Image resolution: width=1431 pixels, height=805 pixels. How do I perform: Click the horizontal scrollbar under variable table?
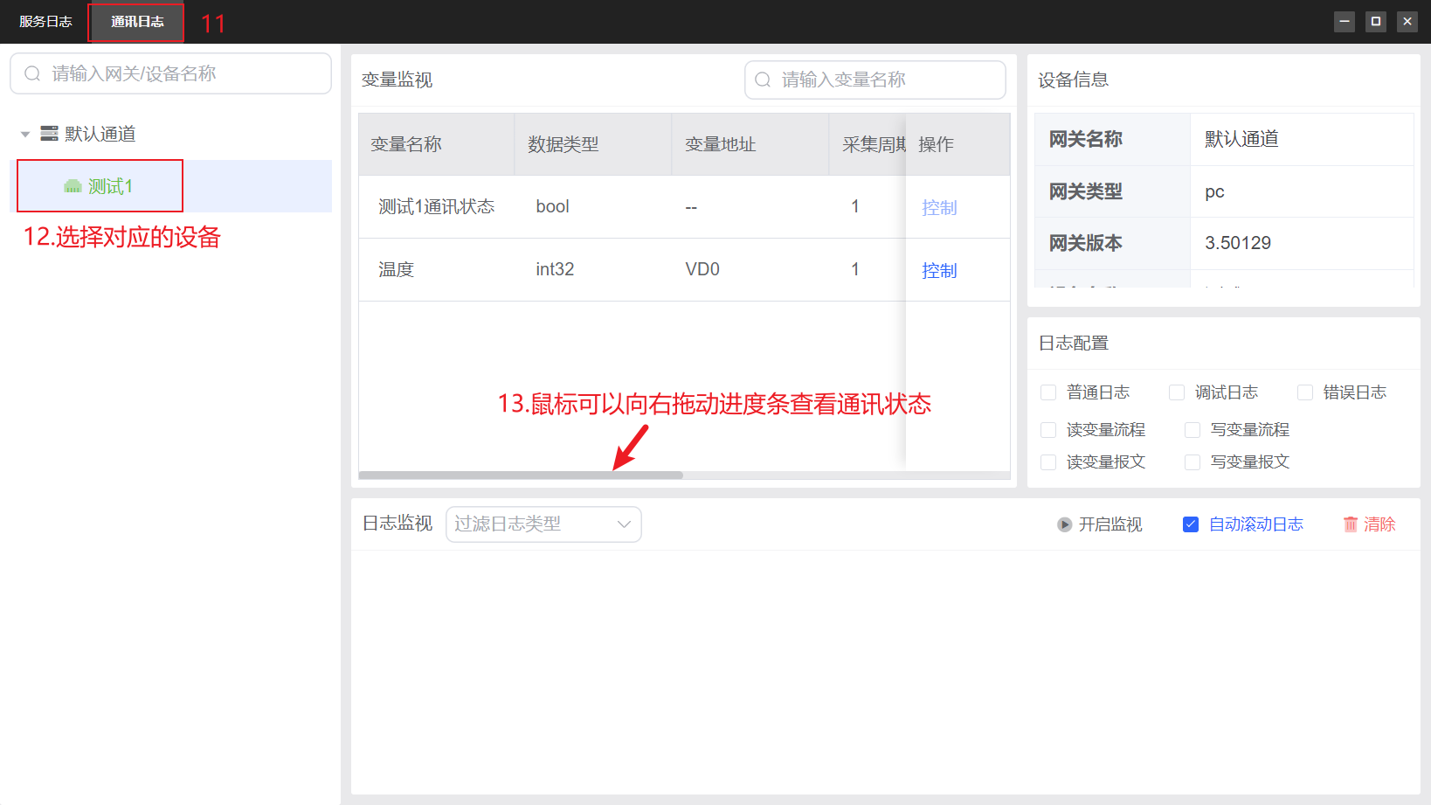tap(519, 474)
